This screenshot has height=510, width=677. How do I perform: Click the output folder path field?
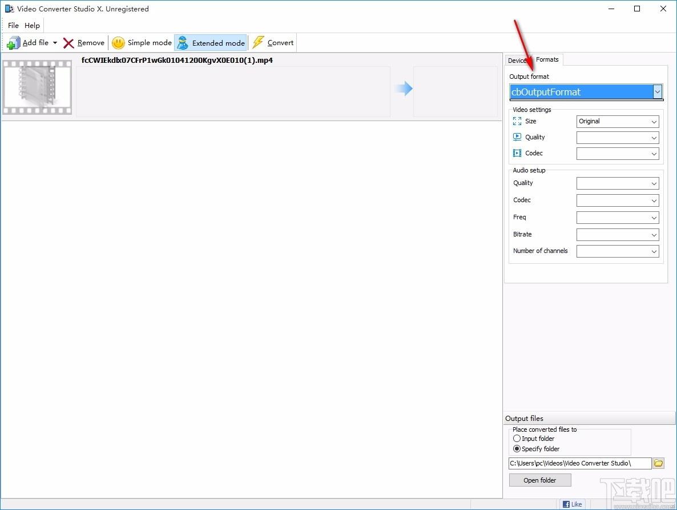click(x=580, y=463)
